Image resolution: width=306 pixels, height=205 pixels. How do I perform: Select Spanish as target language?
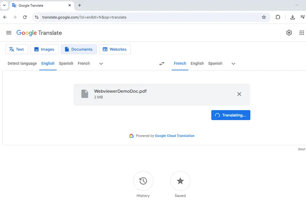click(215, 63)
